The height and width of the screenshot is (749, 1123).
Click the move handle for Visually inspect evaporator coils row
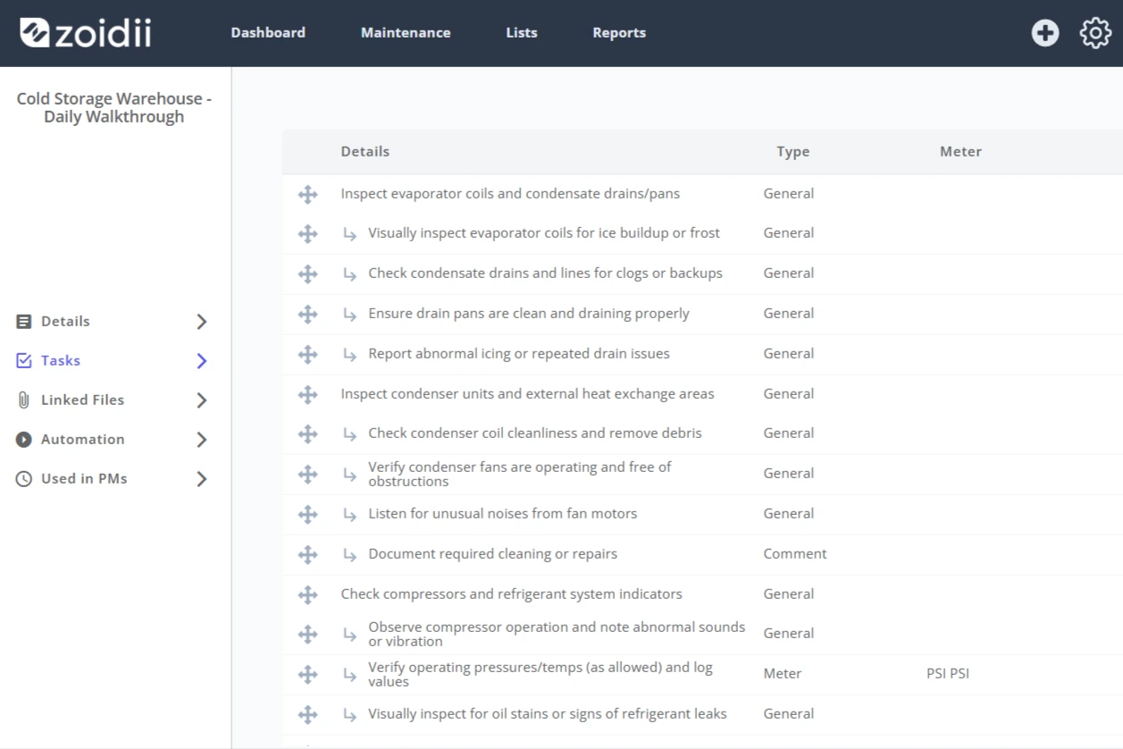(x=307, y=233)
